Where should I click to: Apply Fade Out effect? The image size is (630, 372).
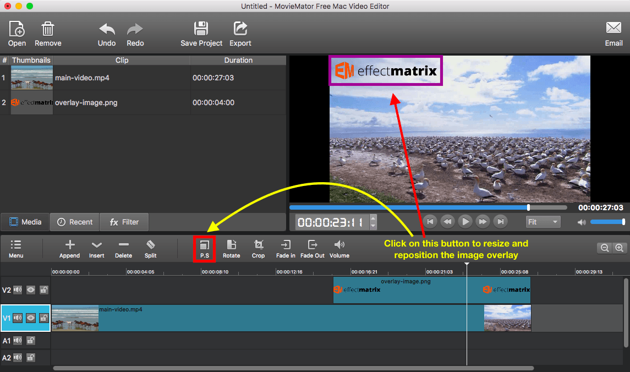pos(312,249)
